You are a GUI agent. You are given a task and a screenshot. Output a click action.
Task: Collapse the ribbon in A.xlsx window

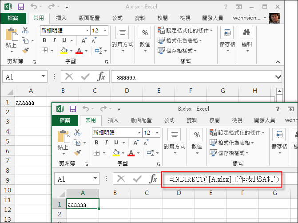278,62
